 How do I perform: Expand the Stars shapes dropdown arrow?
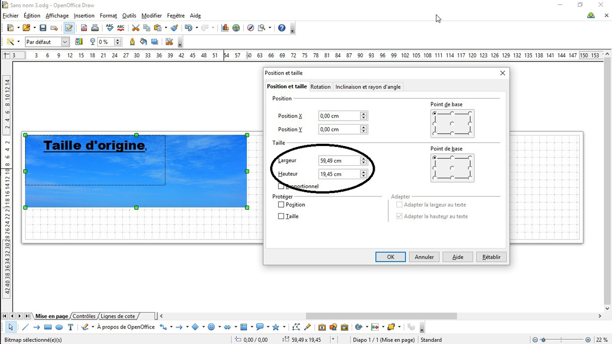pyautogui.click(x=284, y=327)
